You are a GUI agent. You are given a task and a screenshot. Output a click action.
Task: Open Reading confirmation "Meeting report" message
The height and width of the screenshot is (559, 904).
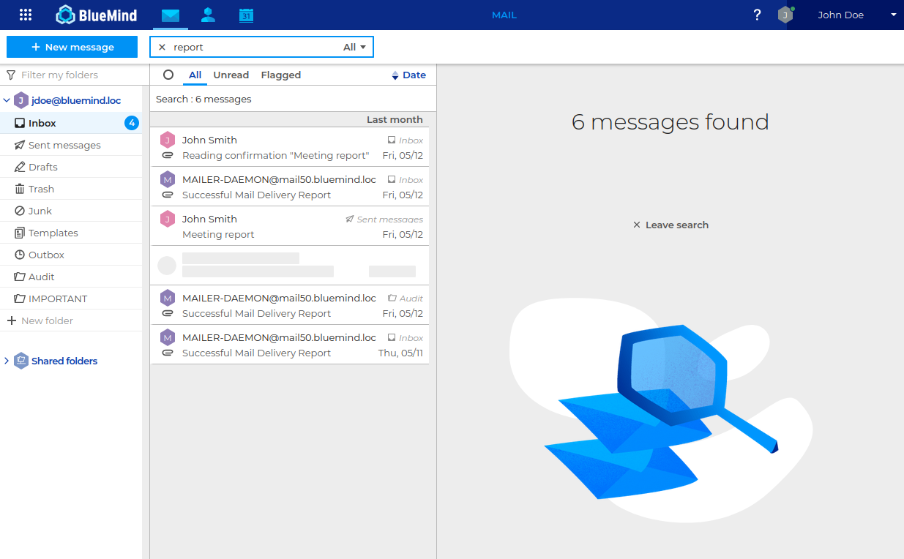pos(290,147)
